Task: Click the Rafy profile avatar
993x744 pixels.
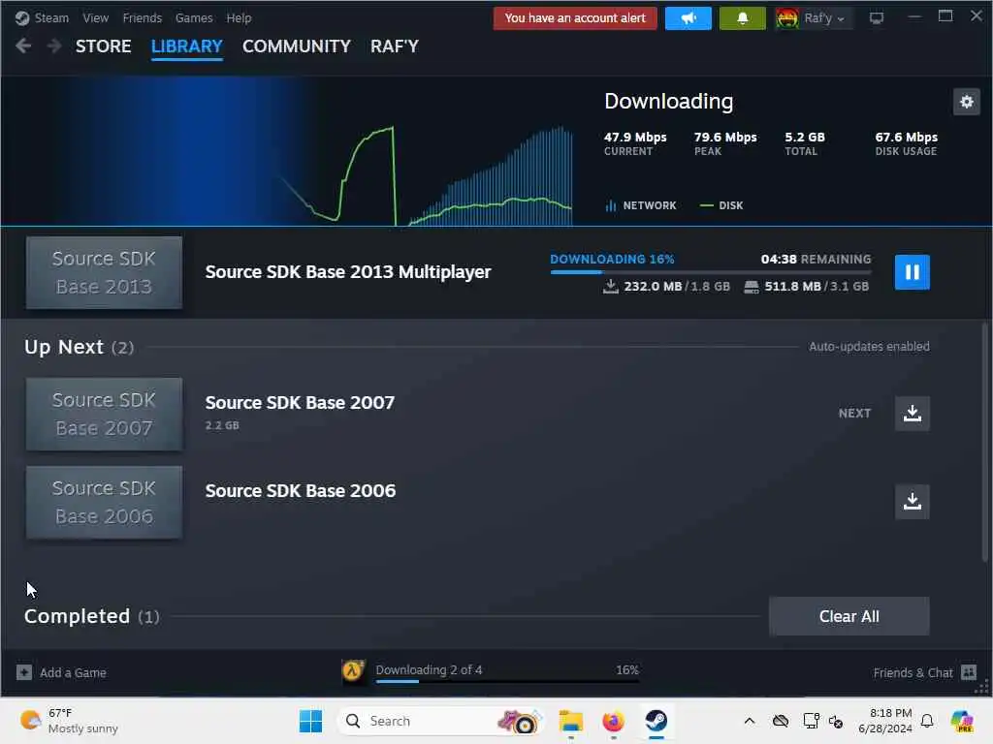Action: [787, 18]
